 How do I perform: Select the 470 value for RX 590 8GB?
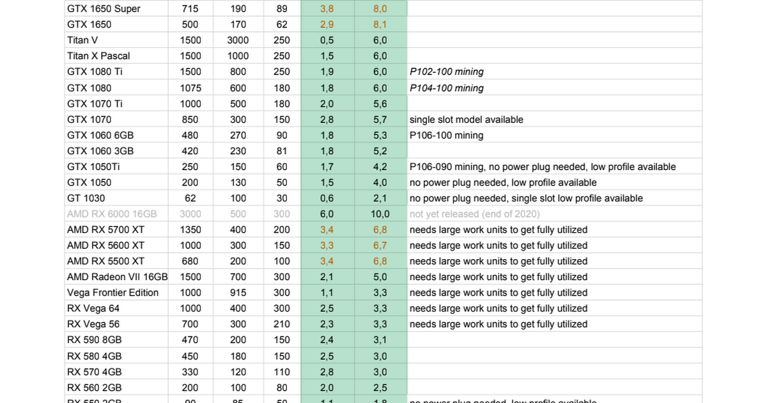pos(190,340)
